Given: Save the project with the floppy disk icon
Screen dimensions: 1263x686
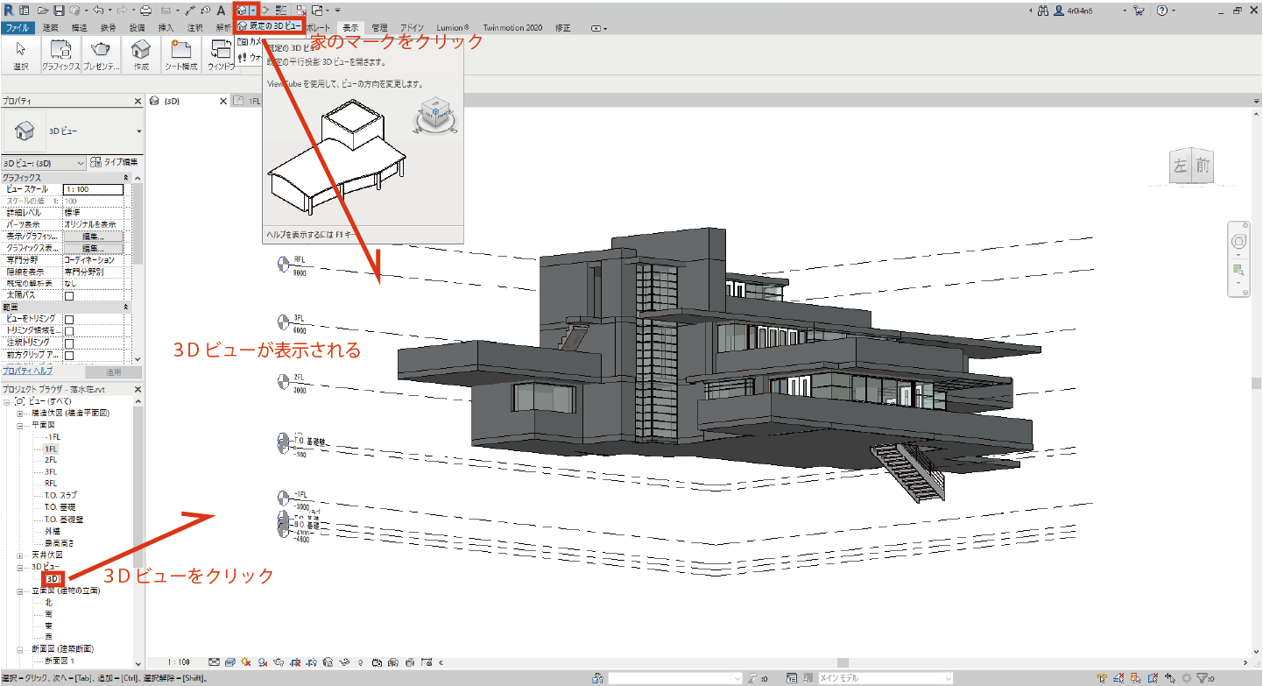Looking at the screenshot, I should [x=58, y=11].
